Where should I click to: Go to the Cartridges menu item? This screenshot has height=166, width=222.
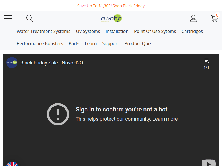click(192, 31)
